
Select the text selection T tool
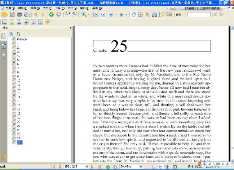pyautogui.click(x=162, y=14)
